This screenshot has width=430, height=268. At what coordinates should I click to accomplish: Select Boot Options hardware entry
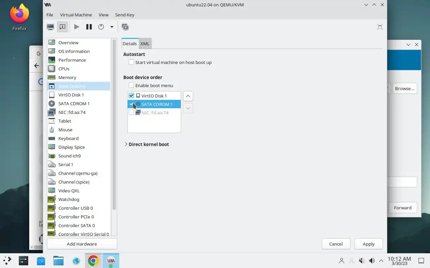(x=79, y=86)
